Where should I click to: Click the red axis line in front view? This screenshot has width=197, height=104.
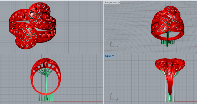(78, 101)
